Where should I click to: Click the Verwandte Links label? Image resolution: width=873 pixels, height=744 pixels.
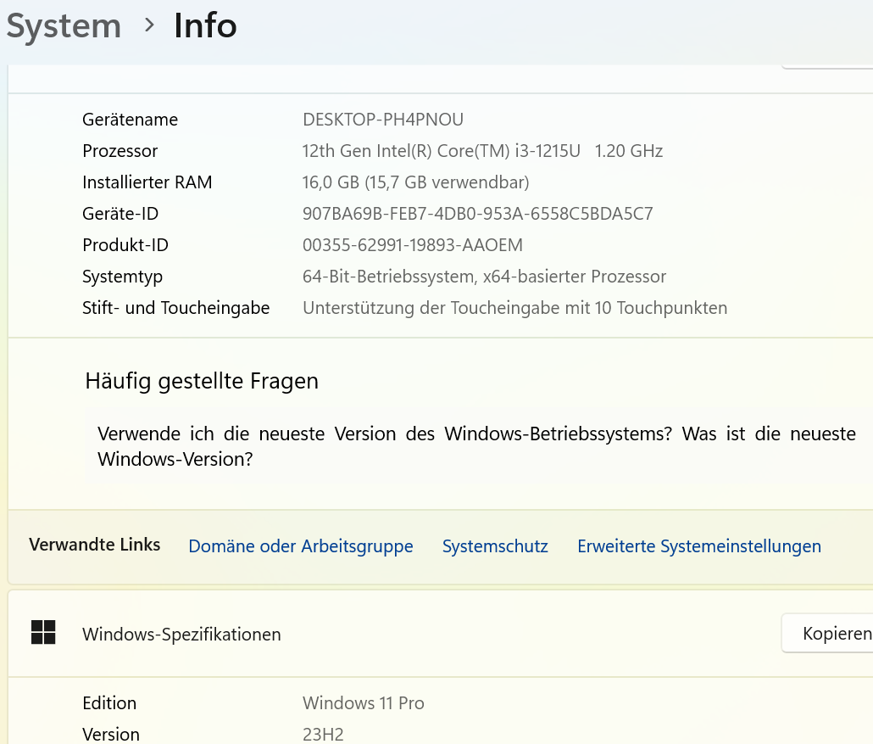[x=95, y=545]
